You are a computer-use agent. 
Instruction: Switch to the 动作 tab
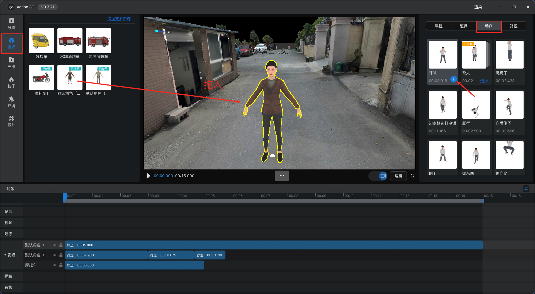pos(488,26)
